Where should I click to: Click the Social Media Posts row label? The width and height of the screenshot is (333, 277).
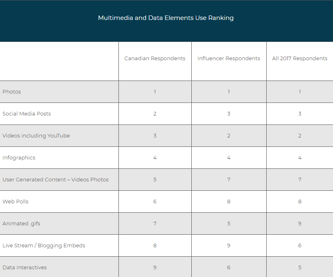tap(26, 114)
